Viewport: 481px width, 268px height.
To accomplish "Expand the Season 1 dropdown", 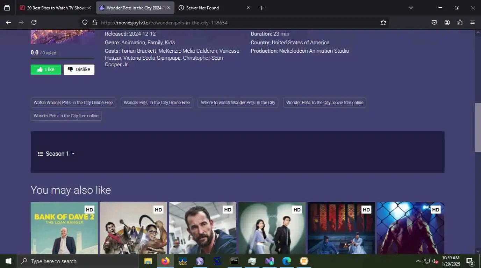I will pos(56,154).
